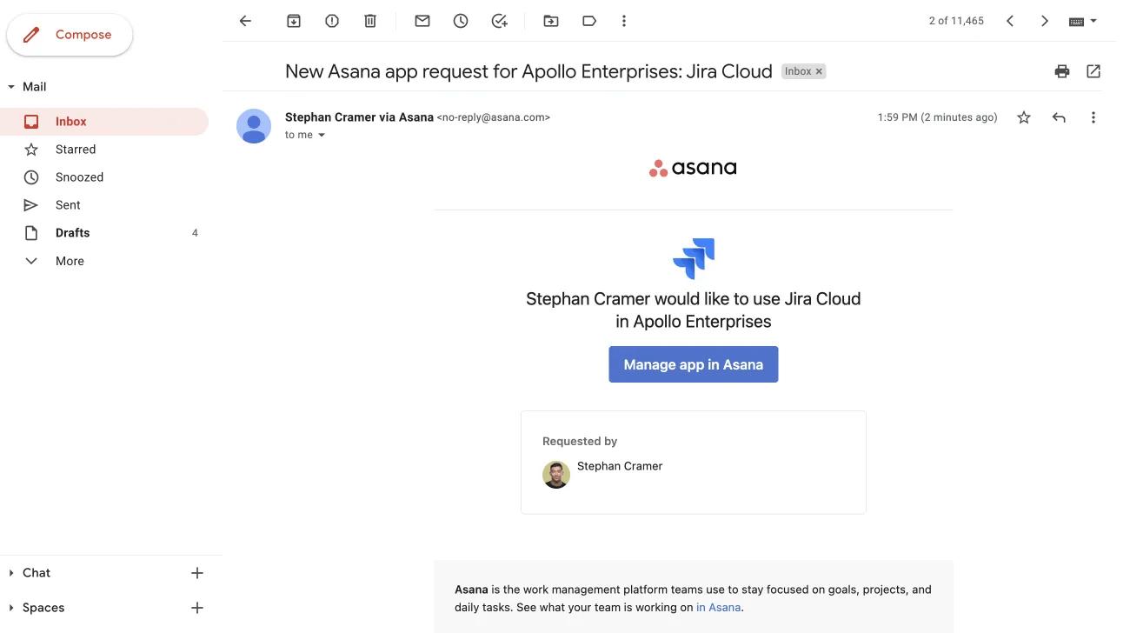This screenshot has height=633, width=1130.
Task: Click the Manage app in Asana button
Action: click(x=693, y=364)
